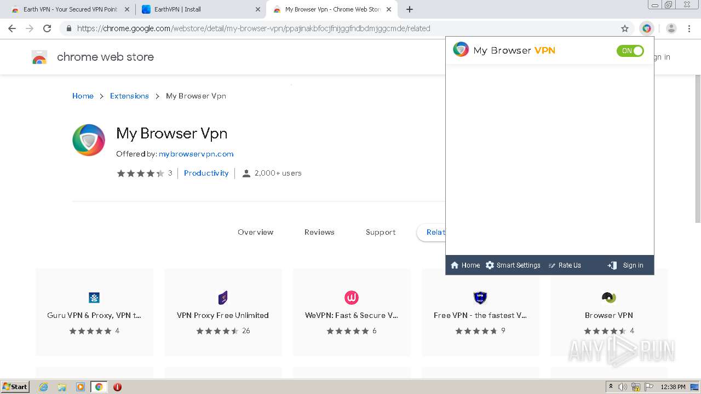The height and width of the screenshot is (394, 701).
Task: Click My Browser Vpn extension shield logo
Action: pyautogui.click(x=89, y=140)
